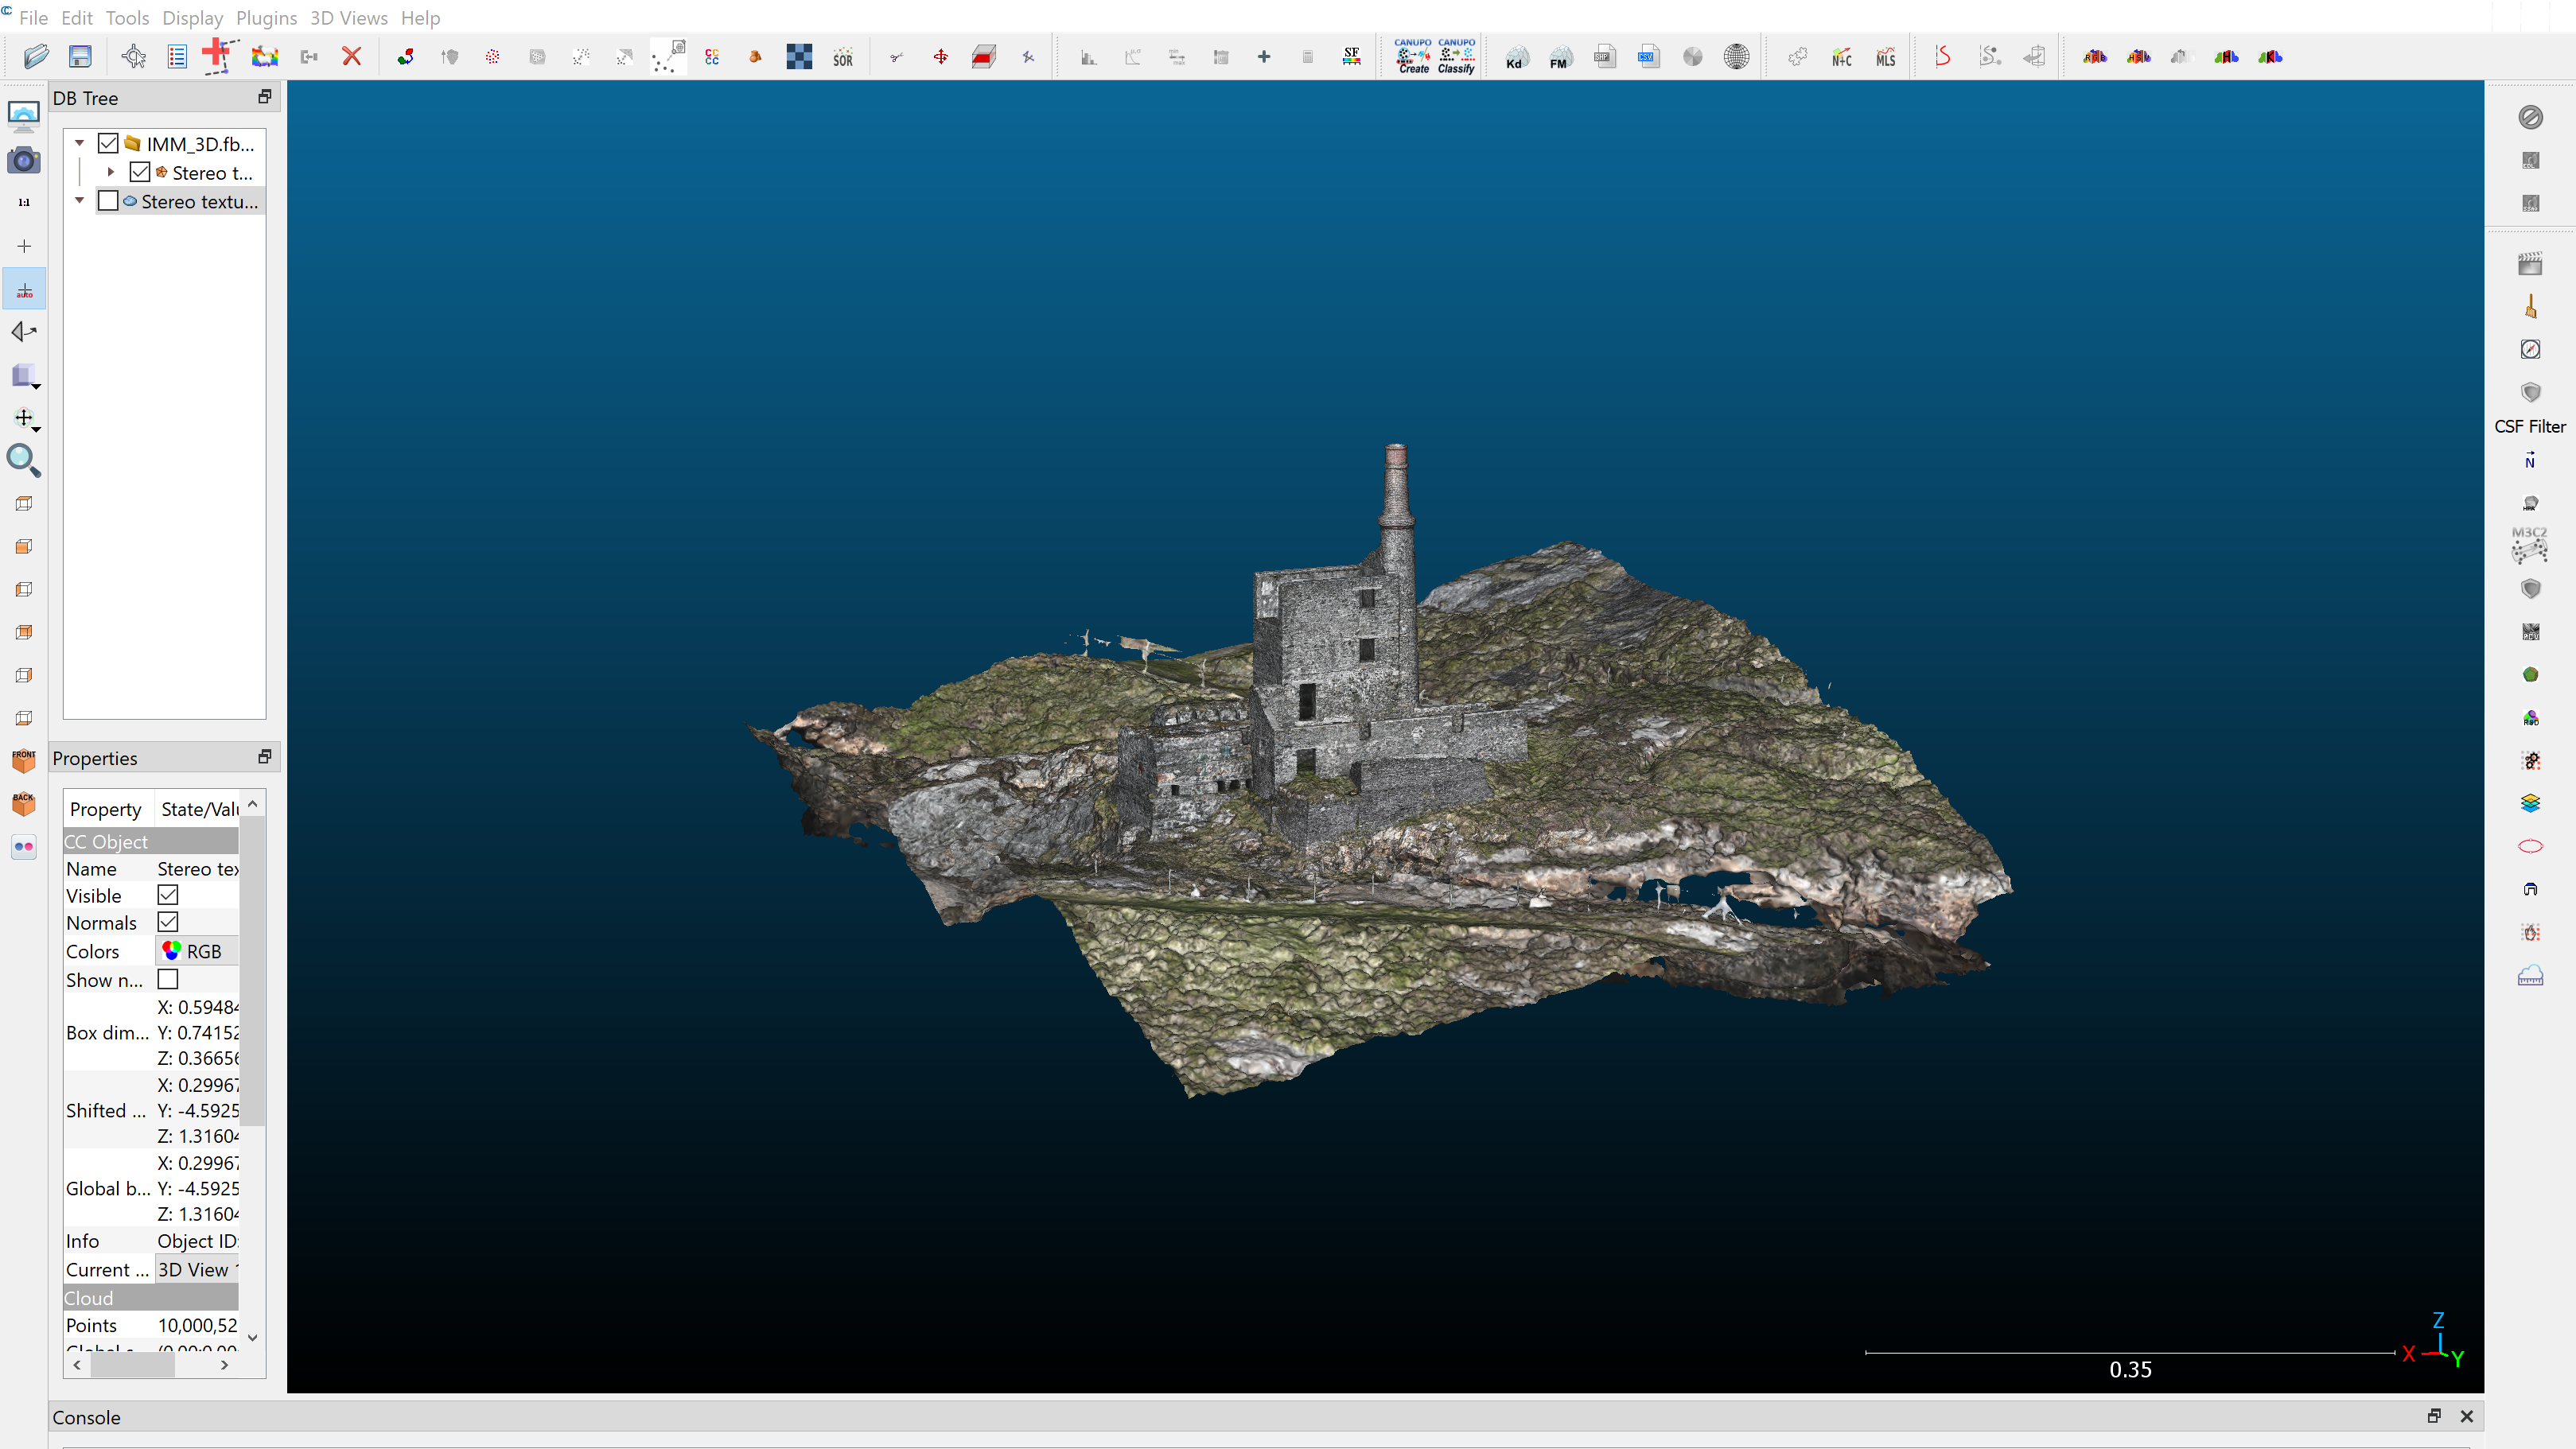Apply the EDL shader
The image size is (2576, 1449).
pyautogui.click(x=2530, y=160)
